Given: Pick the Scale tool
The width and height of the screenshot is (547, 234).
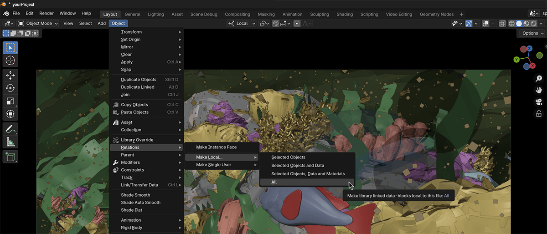Looking at the screenshot, I should (10, 101).
